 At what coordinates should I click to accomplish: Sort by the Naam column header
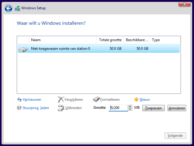63,40
